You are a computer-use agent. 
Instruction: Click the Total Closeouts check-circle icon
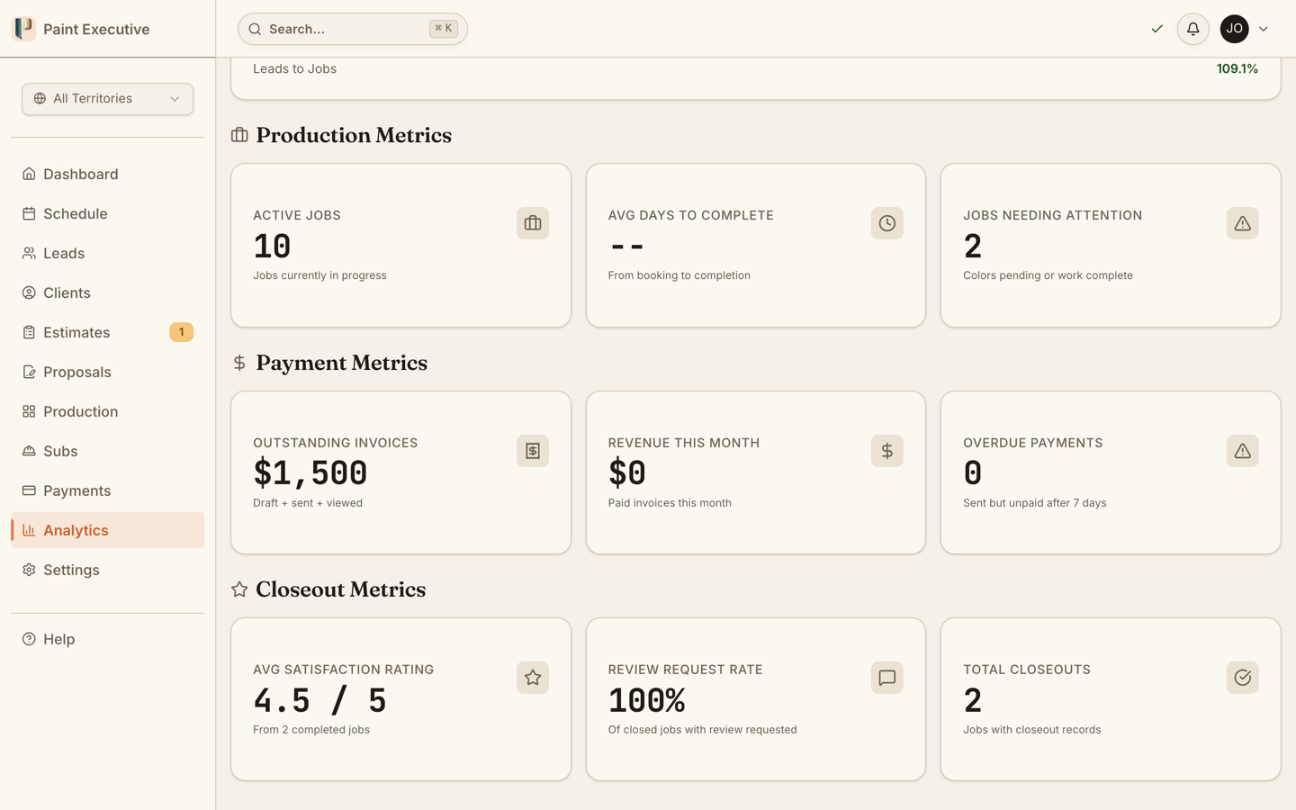1242,678
